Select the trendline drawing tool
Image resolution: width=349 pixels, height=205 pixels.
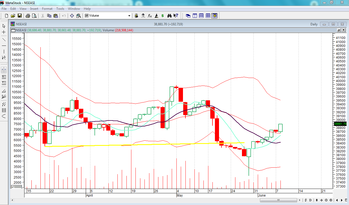click(4, 39)
